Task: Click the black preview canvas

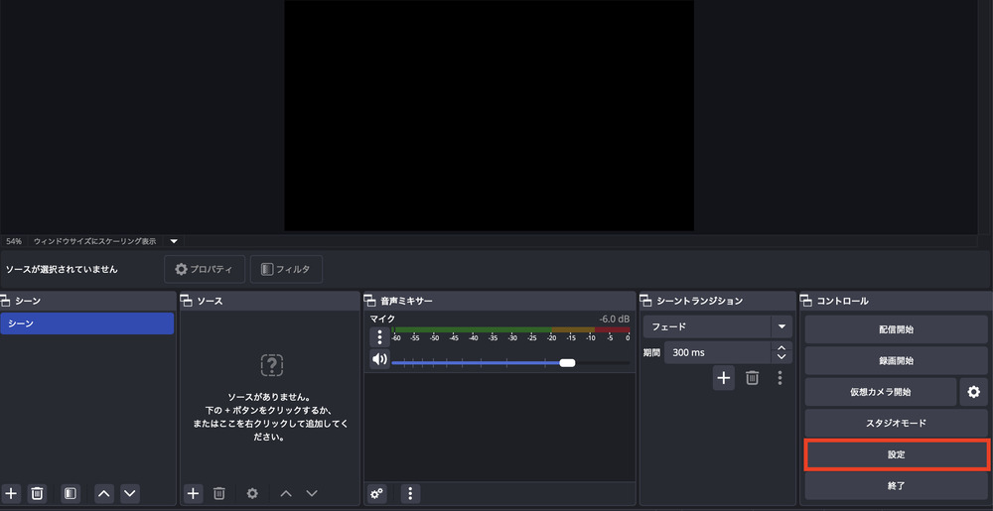Action: (x=489, y=115)
